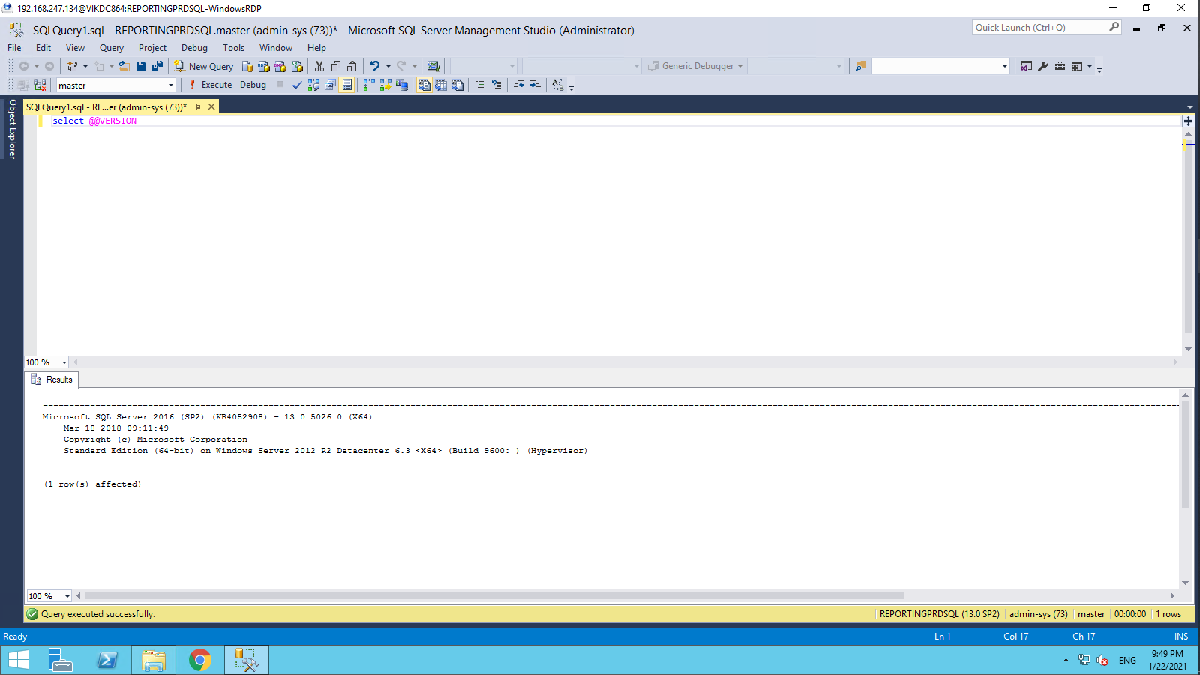Click the Open File folder icon
1200x675 pixels.
click(124, 66)
